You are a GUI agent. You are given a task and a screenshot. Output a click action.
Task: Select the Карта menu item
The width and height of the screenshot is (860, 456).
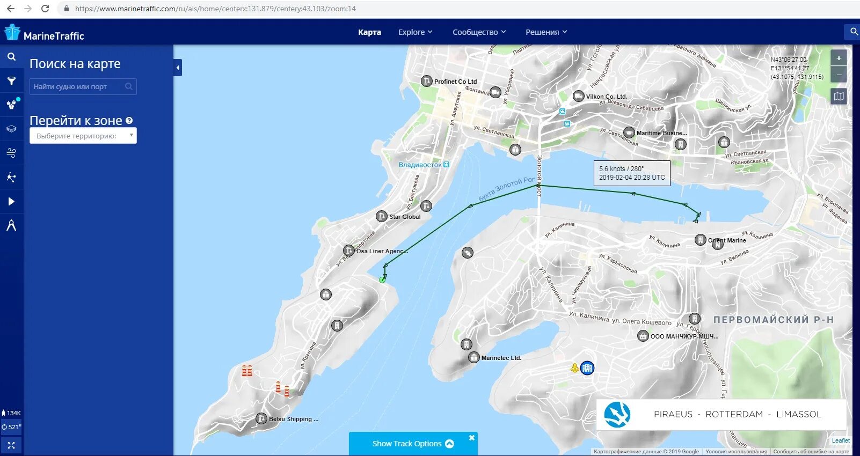click(x=369, y=32)
